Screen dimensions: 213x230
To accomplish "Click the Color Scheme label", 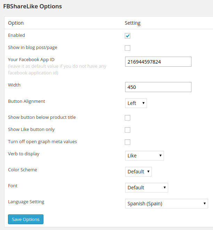I will coord(23,170).
